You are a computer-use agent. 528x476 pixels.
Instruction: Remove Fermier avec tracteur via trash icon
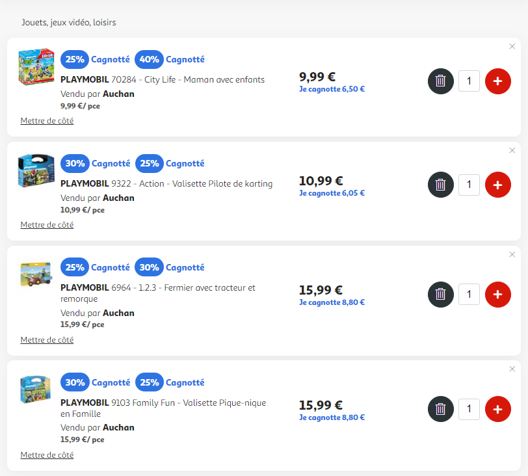click(440, 295)
